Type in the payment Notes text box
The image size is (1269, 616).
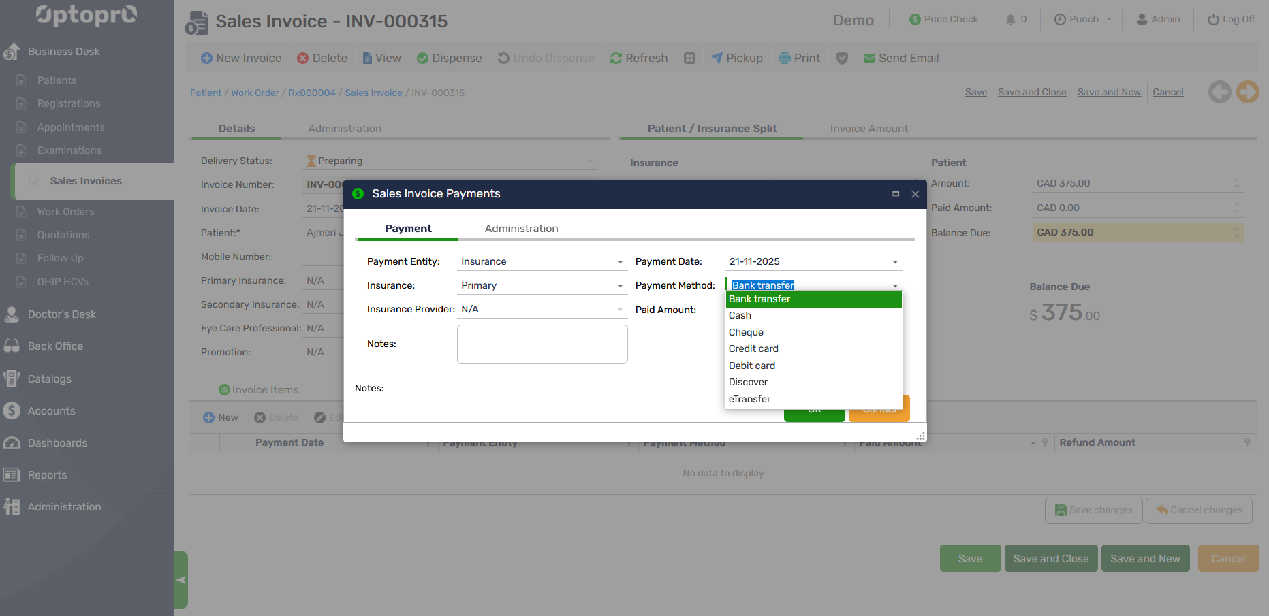[x=542, y=344]
